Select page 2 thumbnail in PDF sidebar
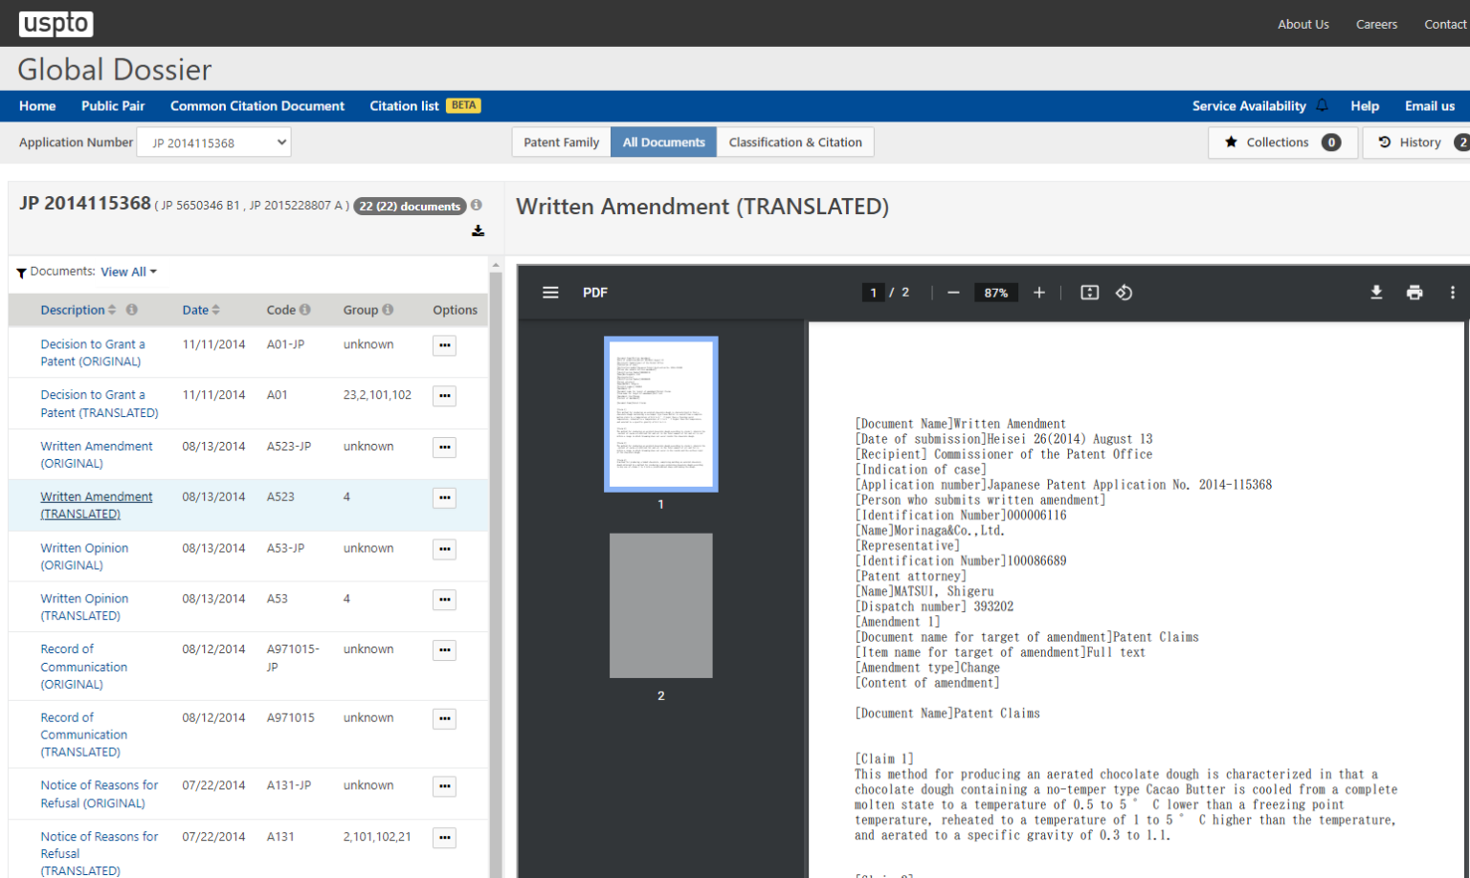Screen dimensions: 1470x878 point(660,605)
